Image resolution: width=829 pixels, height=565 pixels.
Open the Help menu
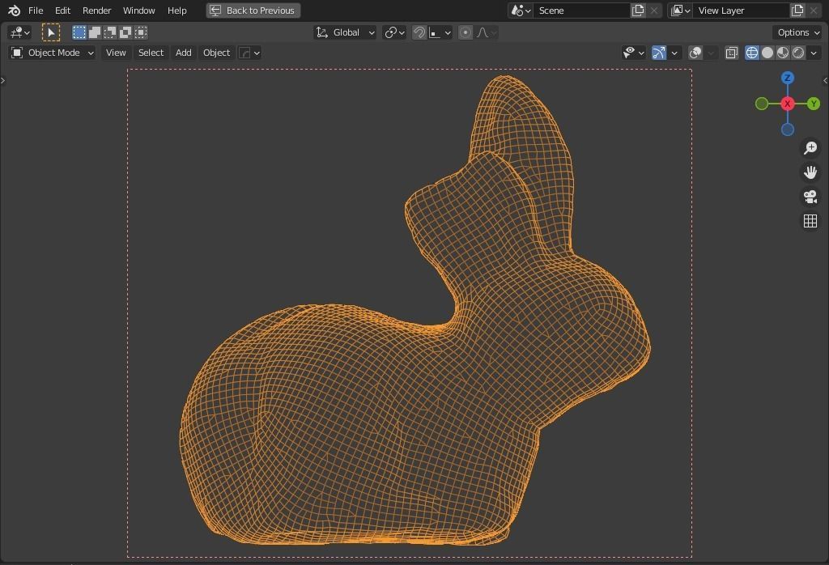(177, 11)
